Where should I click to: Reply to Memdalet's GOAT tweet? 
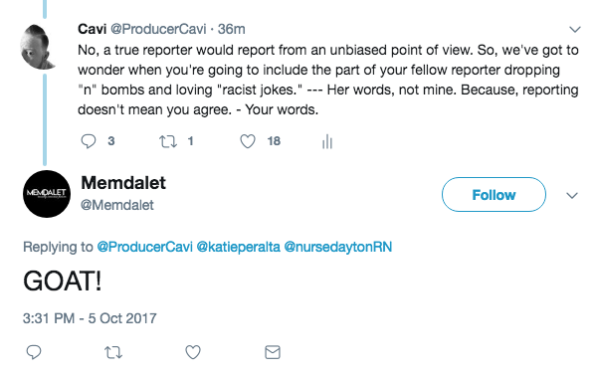coord(34,352)
